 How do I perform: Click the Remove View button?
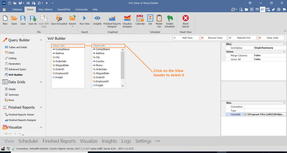click(x=214, y=38)
